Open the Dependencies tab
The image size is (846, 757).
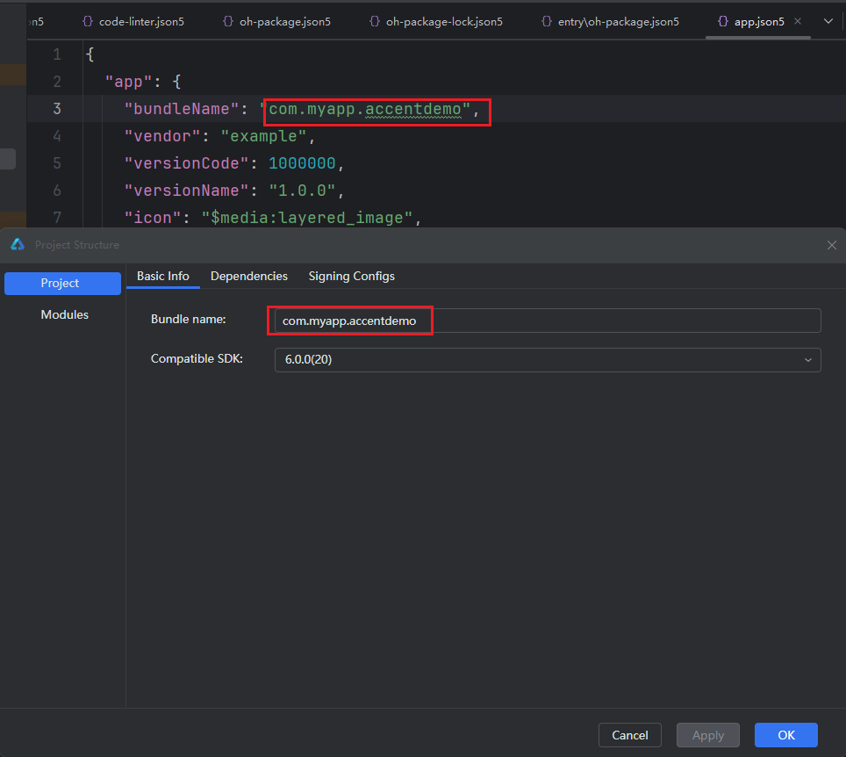(249, 276)
